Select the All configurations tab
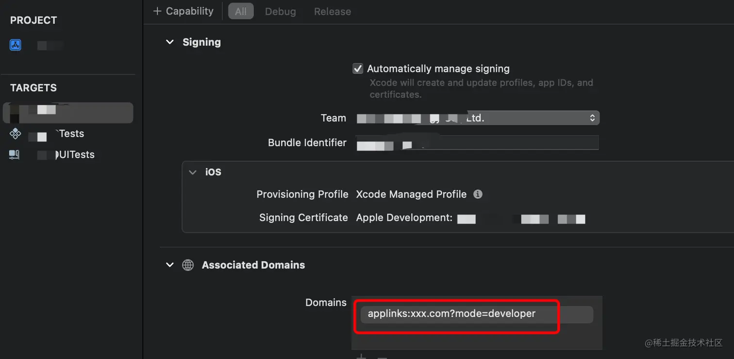 tap(241, 12)
